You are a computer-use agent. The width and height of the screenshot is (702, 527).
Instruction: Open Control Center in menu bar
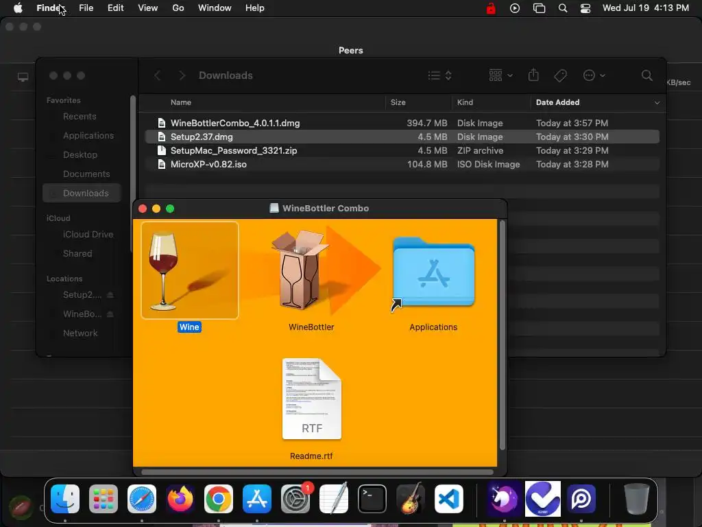point(585,8)
